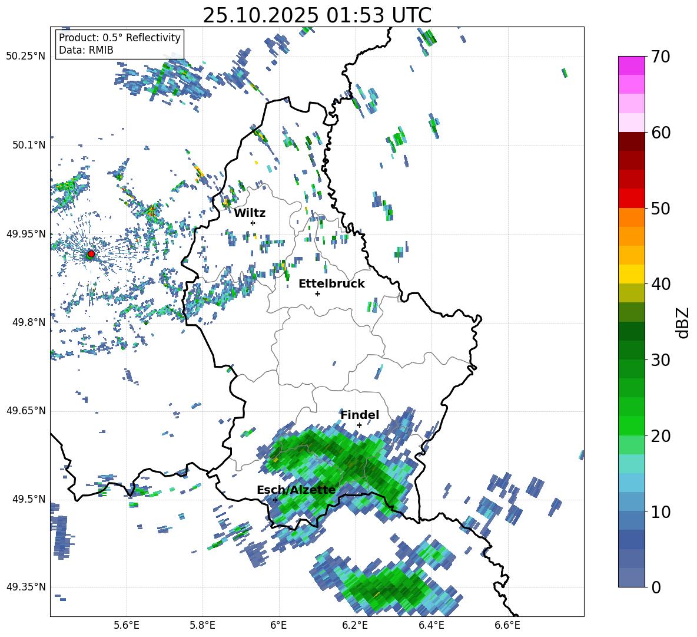Click the 5.6°E longitude label
697x637 pixels.
(127, 625)
